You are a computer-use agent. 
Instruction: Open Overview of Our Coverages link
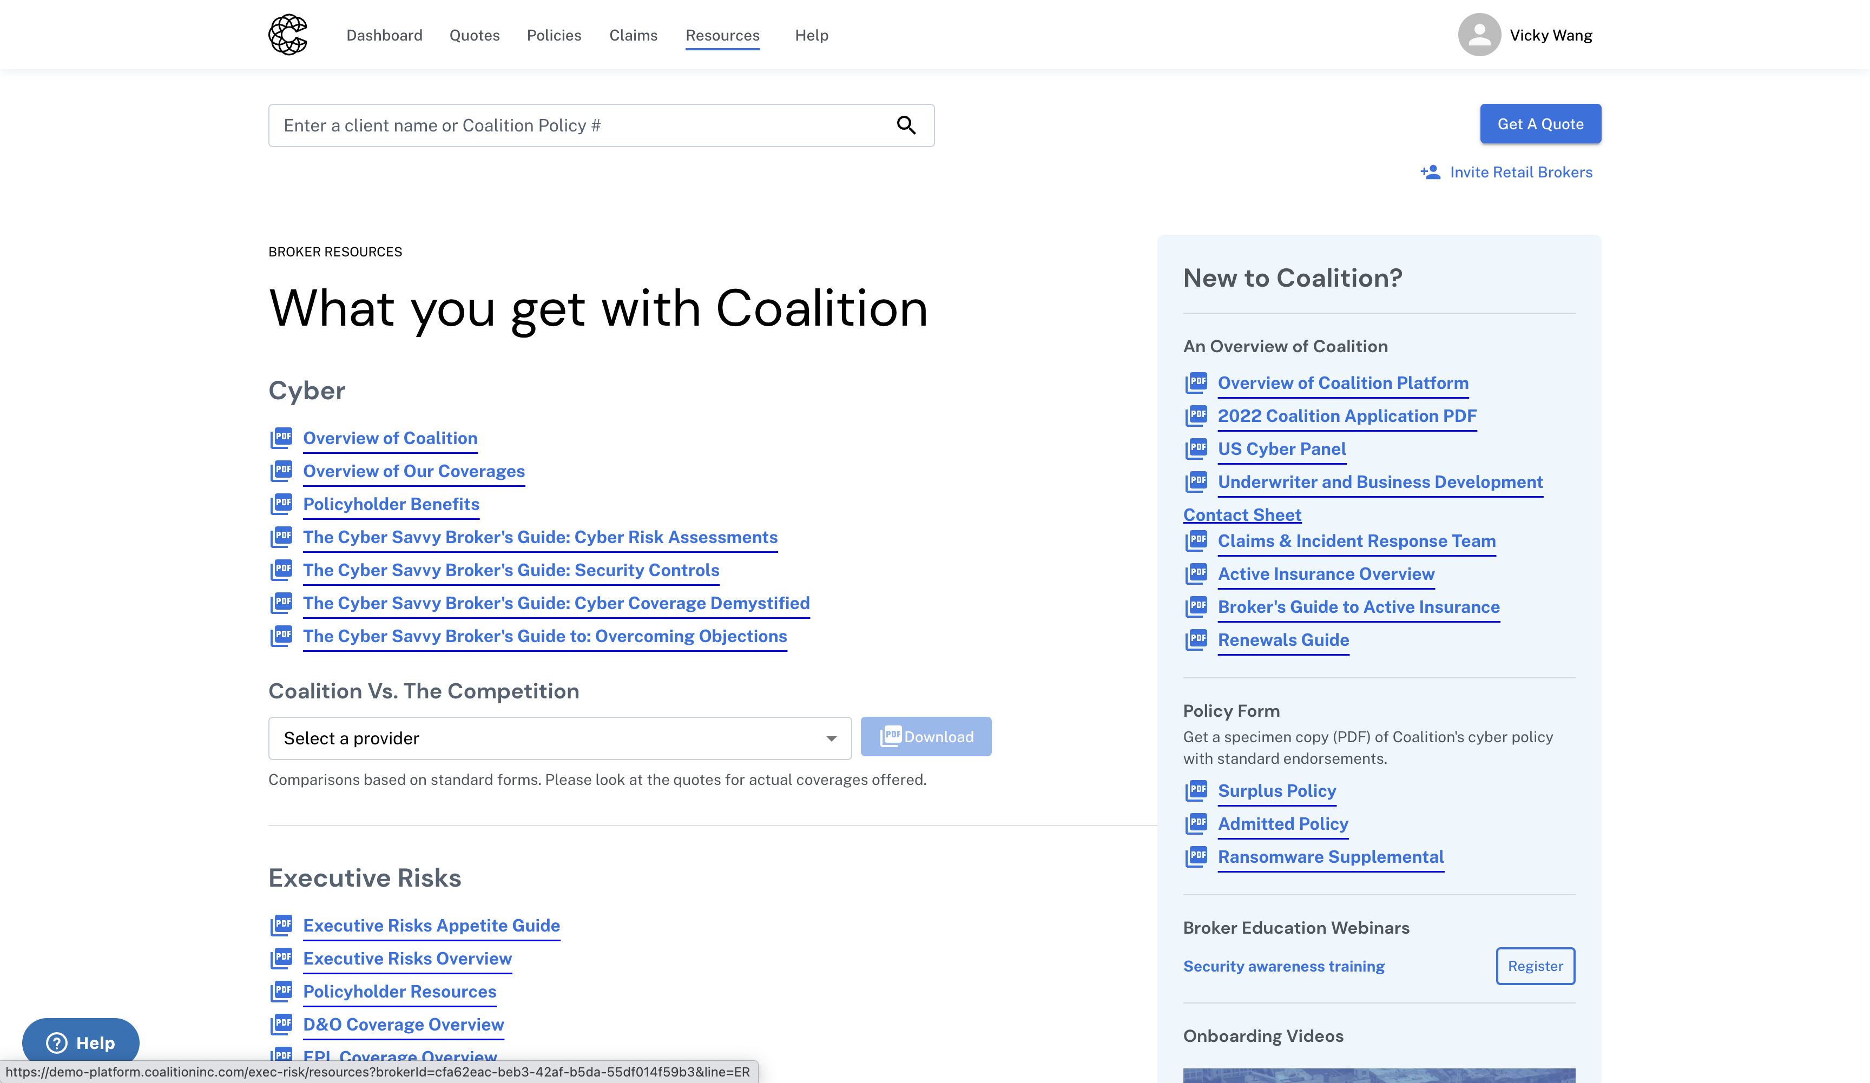pos(414,471)
